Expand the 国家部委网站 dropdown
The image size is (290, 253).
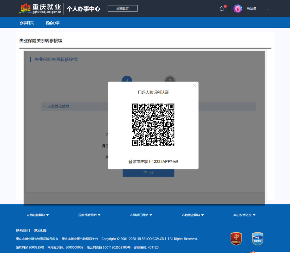90,215
